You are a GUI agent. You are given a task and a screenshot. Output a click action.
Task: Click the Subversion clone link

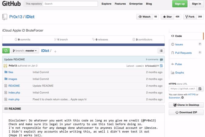(175, 98)
